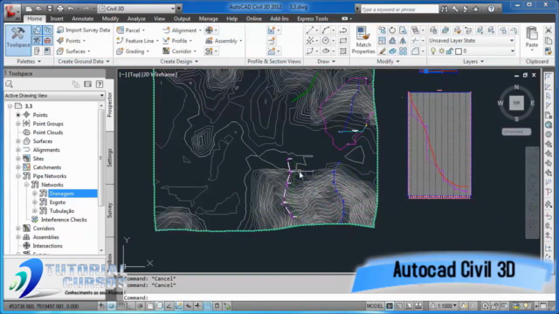Toggle layer freeze sun icon
The image size is (559, 314).
(441, 51)
